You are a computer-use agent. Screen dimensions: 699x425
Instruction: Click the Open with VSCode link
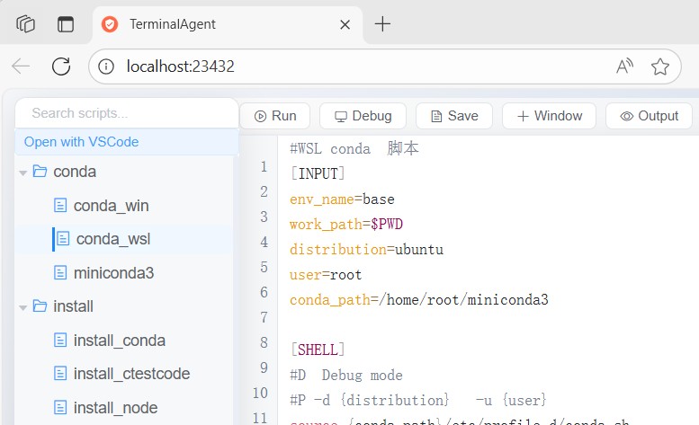81,142
